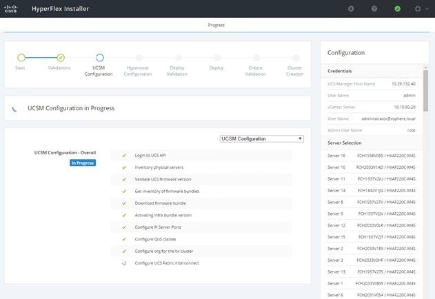435x299 pixels.
Task: Click the green status checkmark icon
Action: point(398,9)
